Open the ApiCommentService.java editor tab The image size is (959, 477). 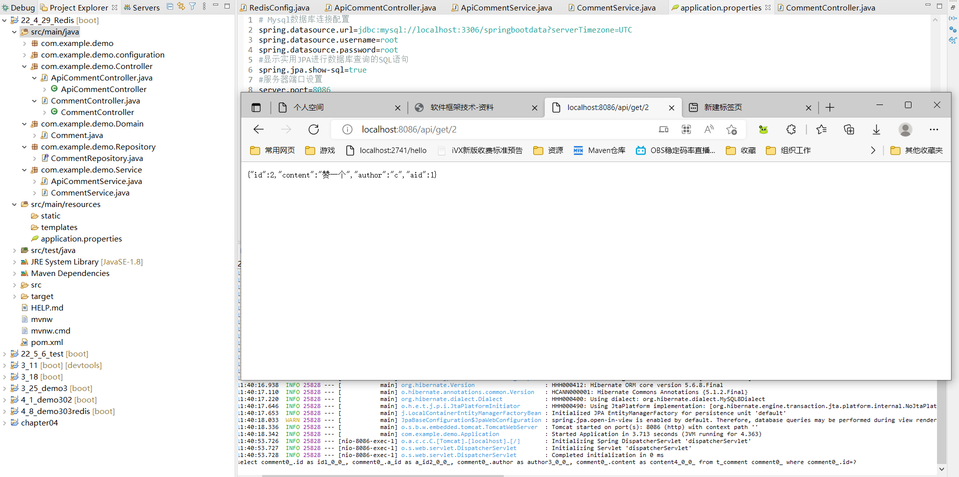point(502,7)
